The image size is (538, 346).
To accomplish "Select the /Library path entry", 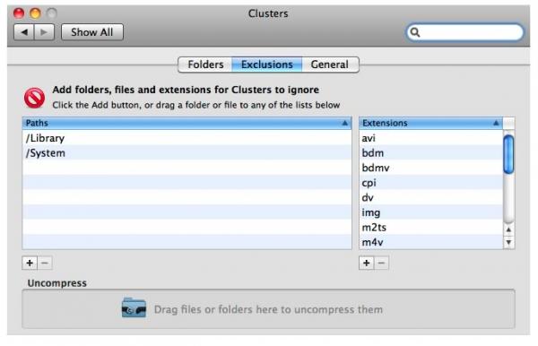I will pyautogui.click(x=187, y=138).
